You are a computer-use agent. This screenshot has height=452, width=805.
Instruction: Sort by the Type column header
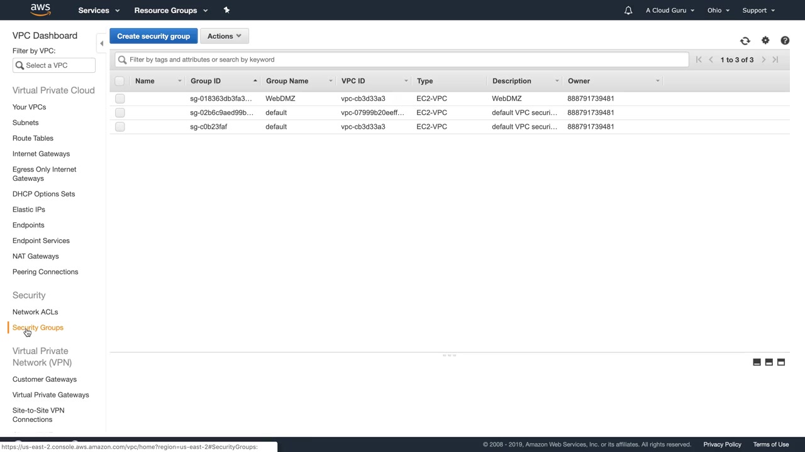pos(425,81)
